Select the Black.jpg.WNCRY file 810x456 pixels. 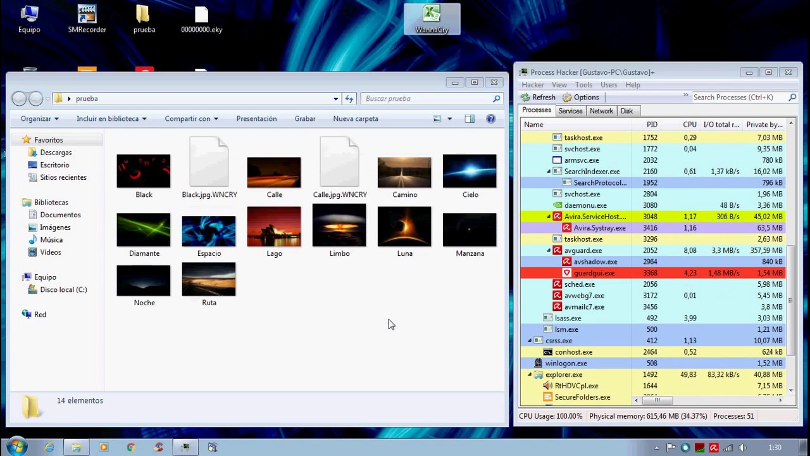pos(209,168)
